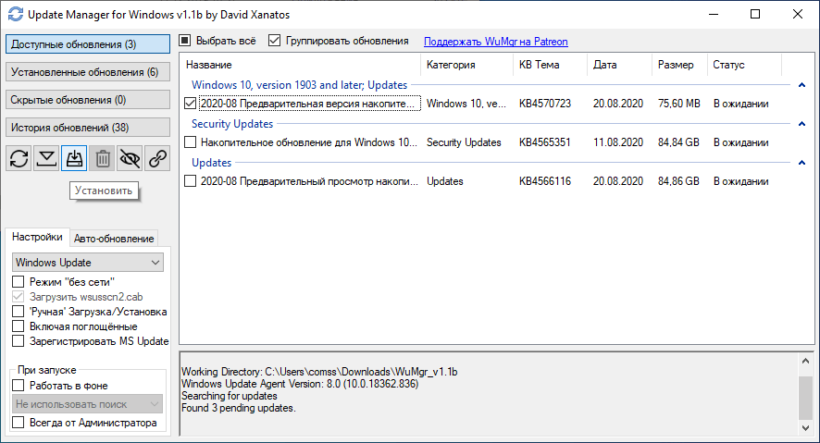This screenshot has height=443, width=820.
Task: Click the trash uninstall icon
Action: (103, 158)
